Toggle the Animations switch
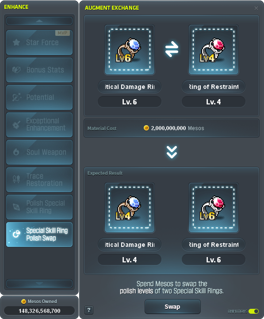The height and width of the screenshot is (319, 264). [253, 311]
